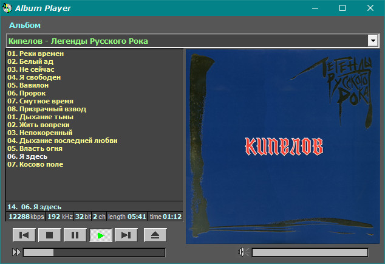The image size is (385, 264).
Task: Click the Кипелов album cover art
Action: tap(282, 147)
